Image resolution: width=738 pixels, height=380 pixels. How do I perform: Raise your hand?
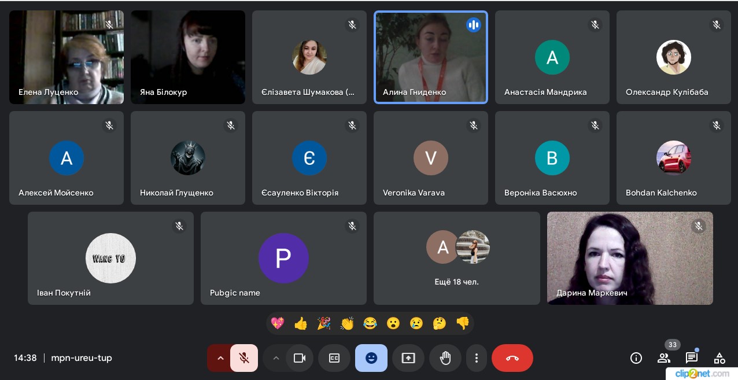445,358
